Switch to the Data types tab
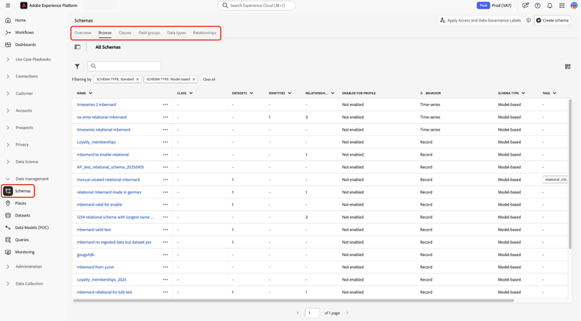Screen dimensions: 581x321 pos(177,32)
